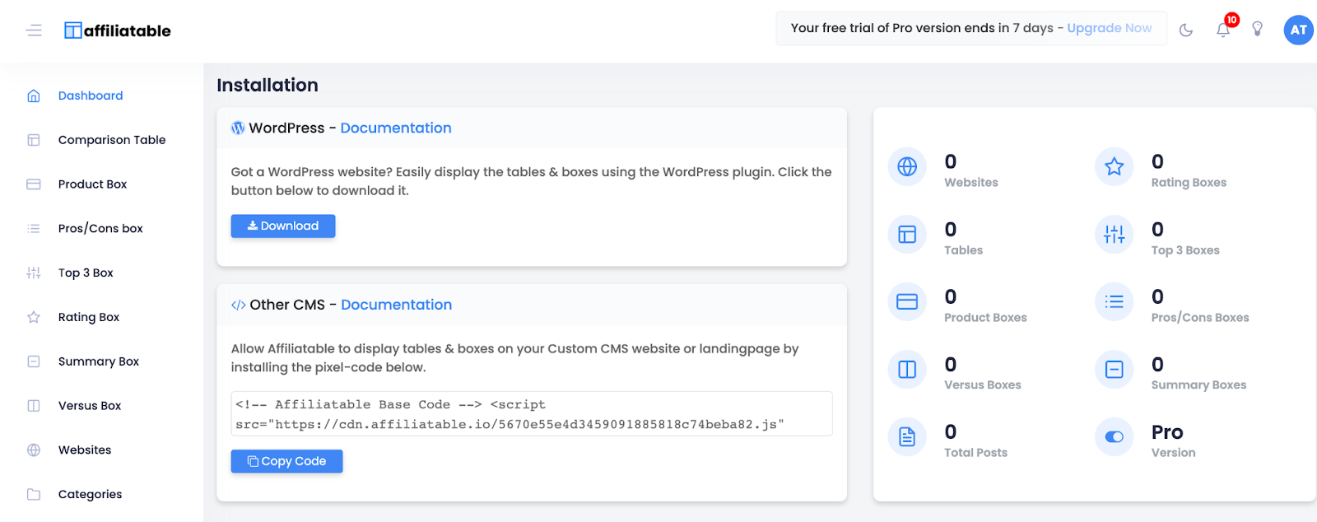Click the Rating Box star icon
The width and height of the screenshot is (1317, 522).
tap(34, 317)
